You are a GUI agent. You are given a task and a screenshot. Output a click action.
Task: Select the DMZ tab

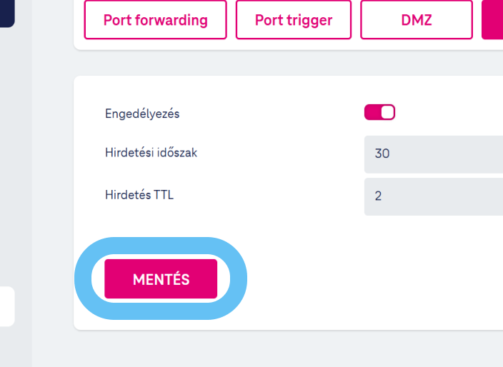click(x=417, y=19)
